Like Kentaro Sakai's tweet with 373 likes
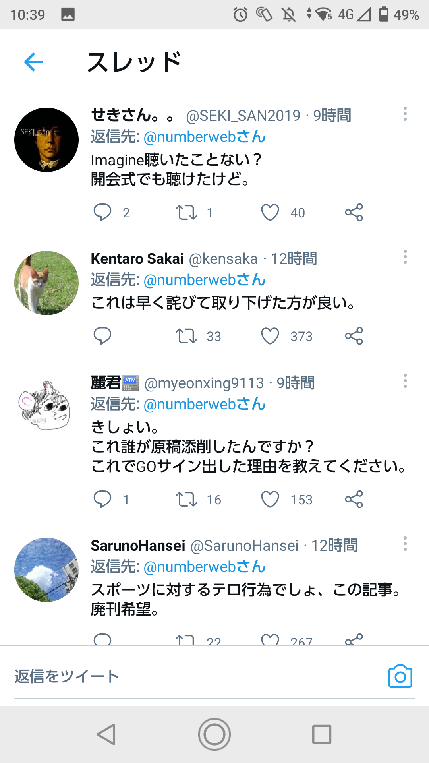 (x=270, y=336)
